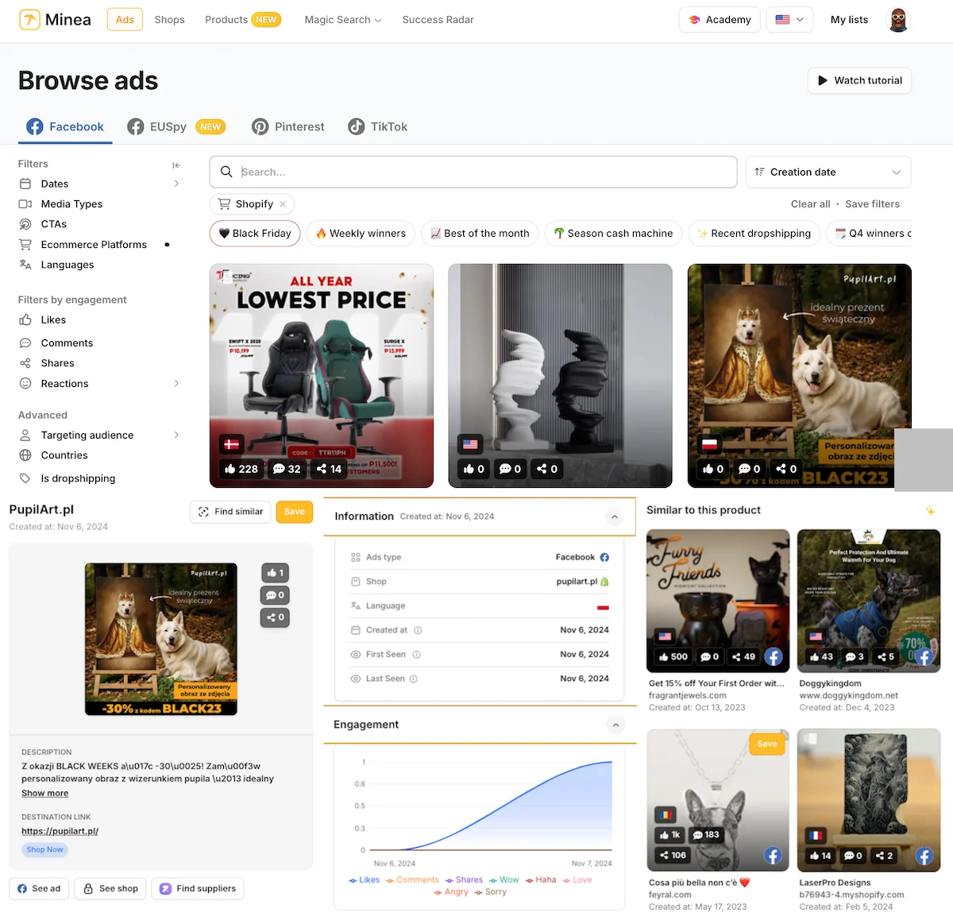
Task: Open the Ads nav item
Action: 125,20
